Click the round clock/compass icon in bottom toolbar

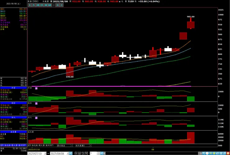point(207,153)
